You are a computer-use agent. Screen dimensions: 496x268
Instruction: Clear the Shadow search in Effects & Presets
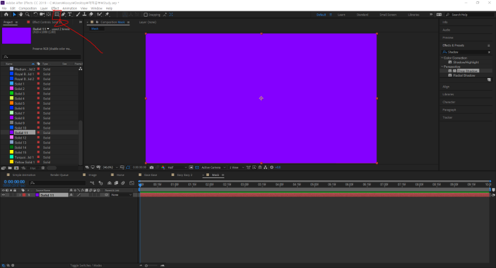(489, 52)
